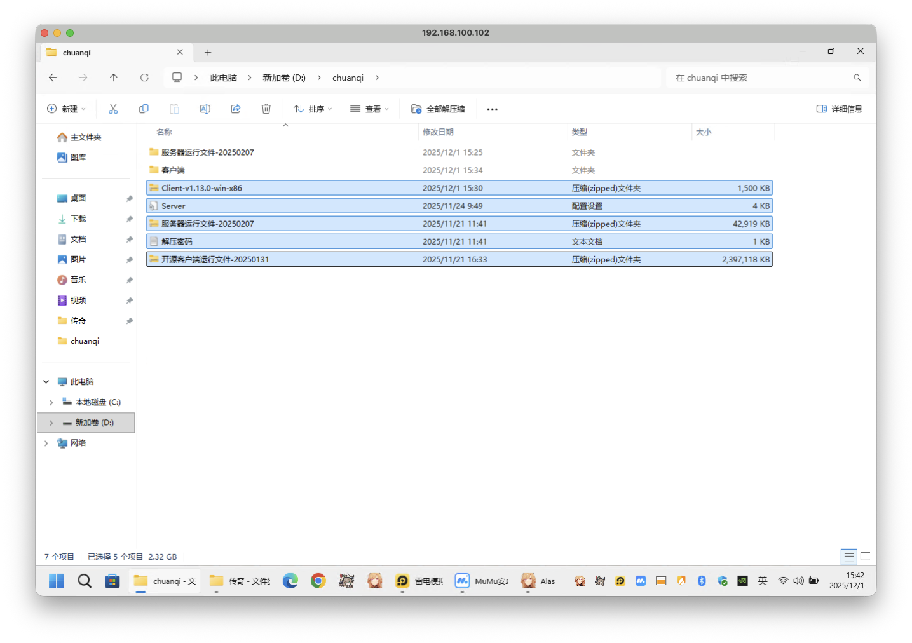Switch to large icons view in status bar
Viewport: 912px width, 643px height.
coord(865,557)
